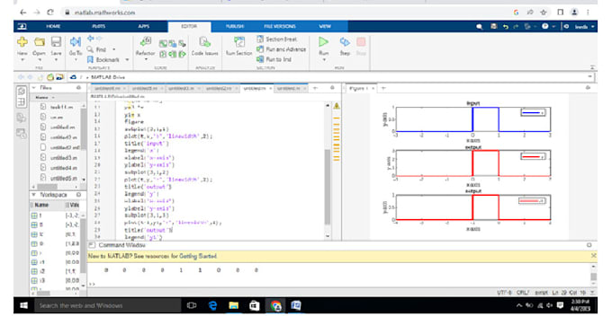The width and height of the screenshot is (612, 325).
Task: Switch to the VIEW ribbon tab
Action: pyautogui.click(x=325, y=26)
